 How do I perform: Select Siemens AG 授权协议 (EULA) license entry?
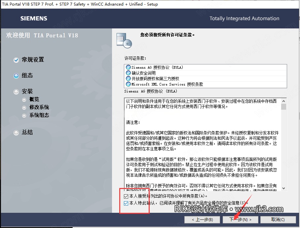[205, 67]
